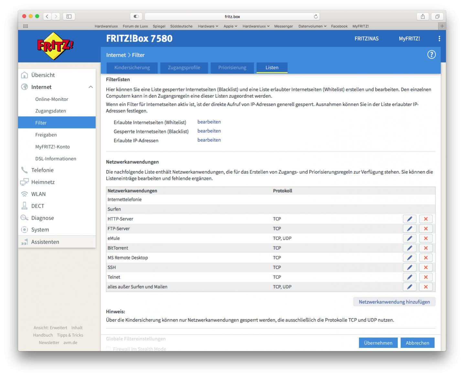Open Safari favorites grid icon
The height and width of the screenshot is (377, 464).
pyautogui.click(x=26, y=26)
